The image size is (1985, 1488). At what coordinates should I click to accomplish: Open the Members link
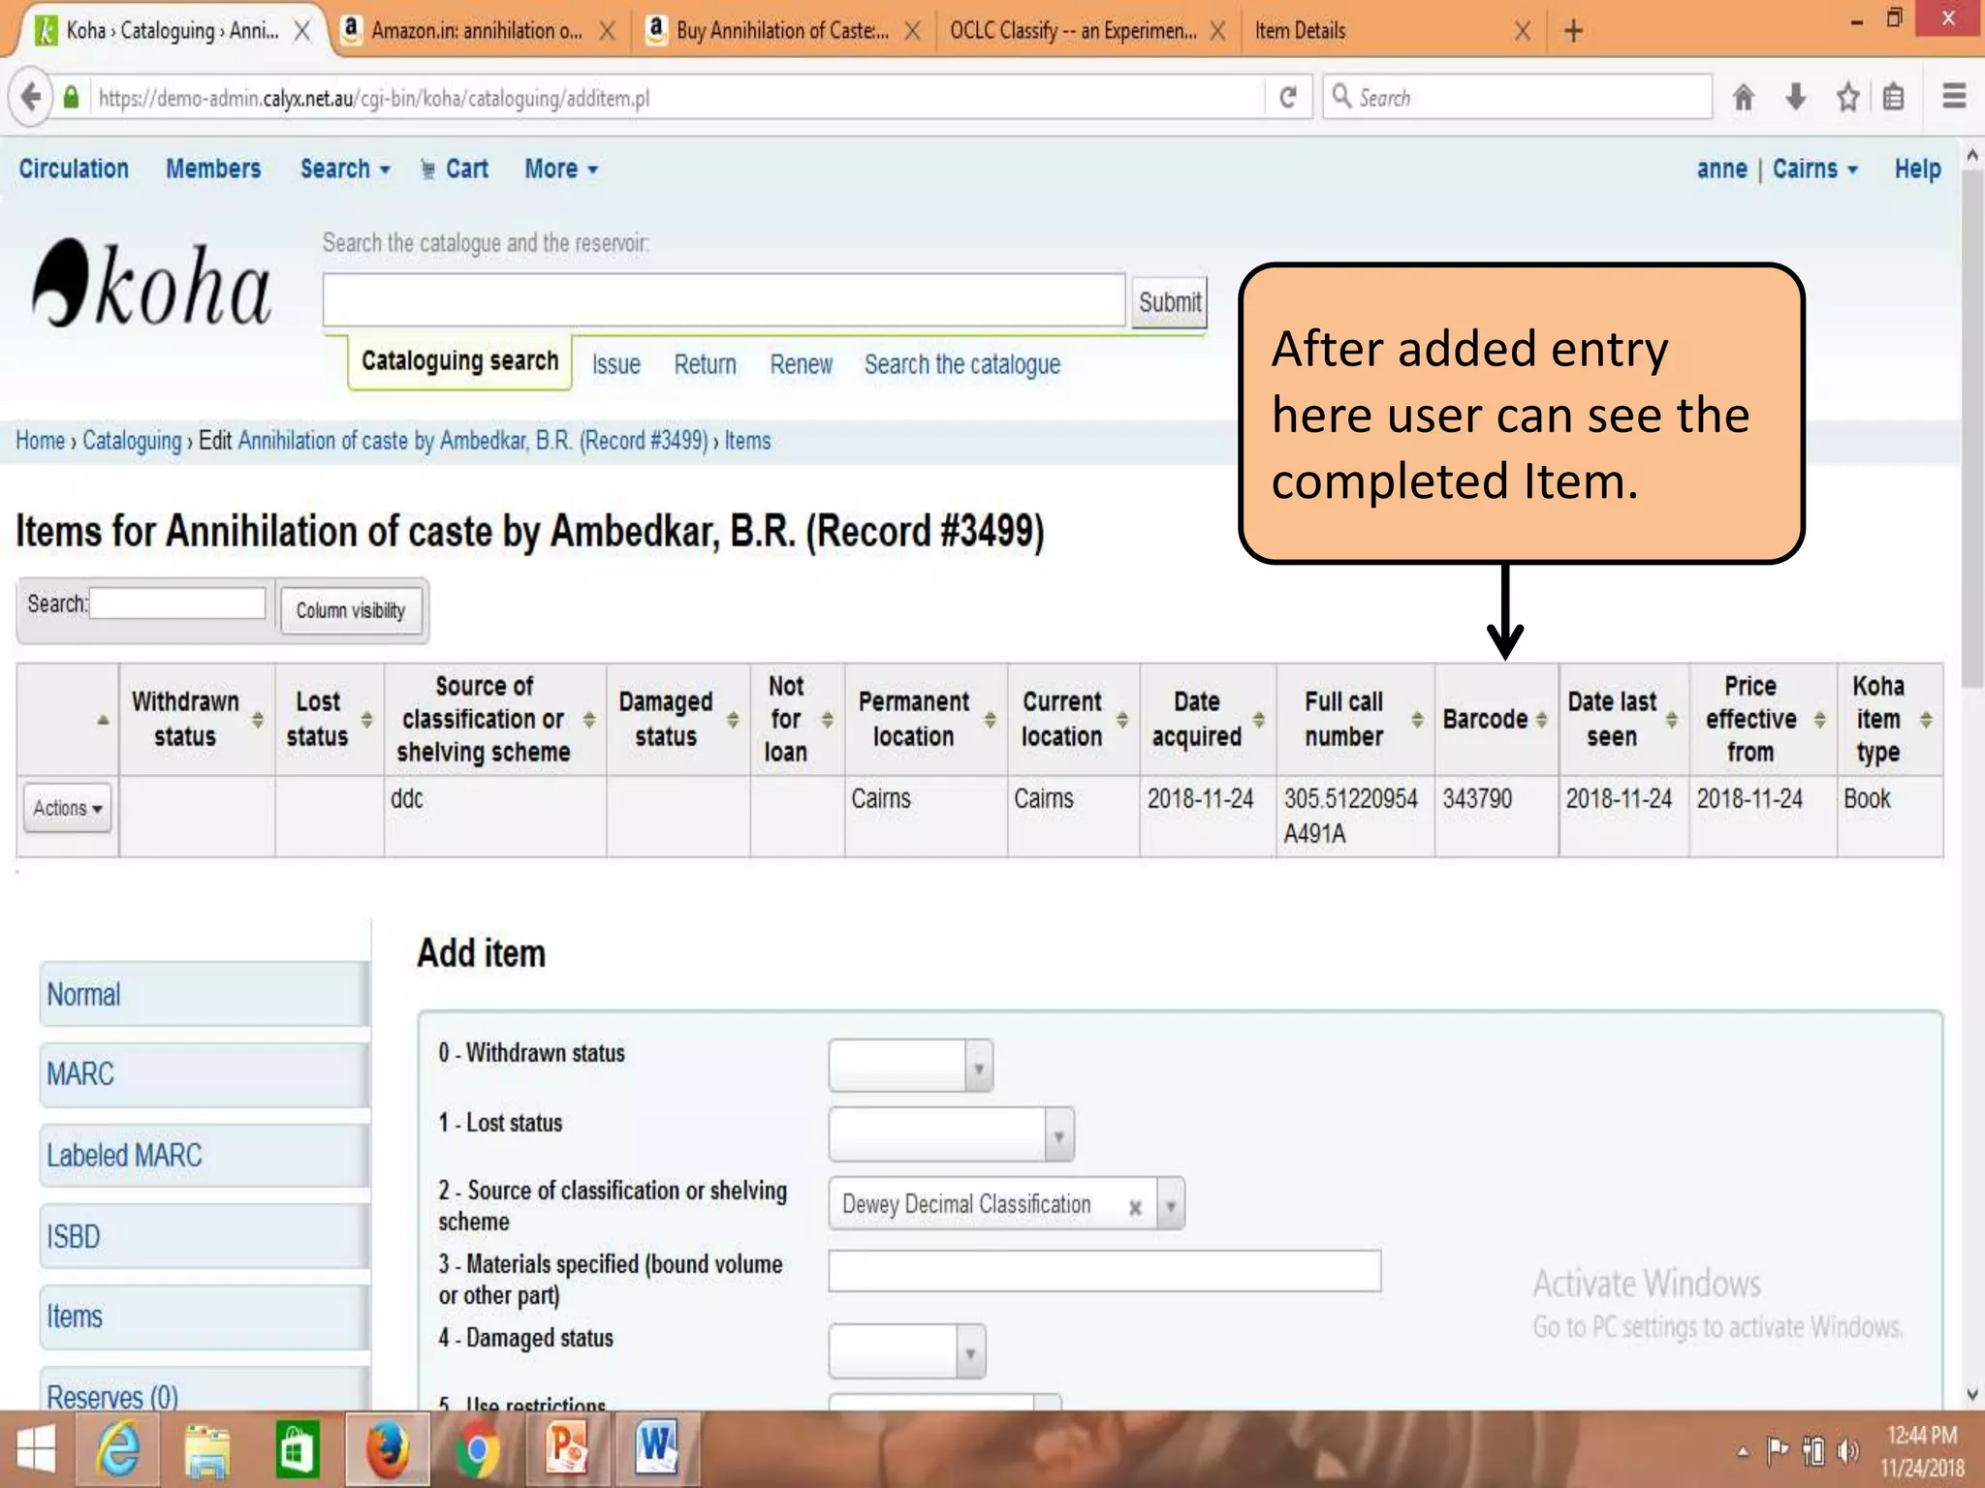point(213,169)
